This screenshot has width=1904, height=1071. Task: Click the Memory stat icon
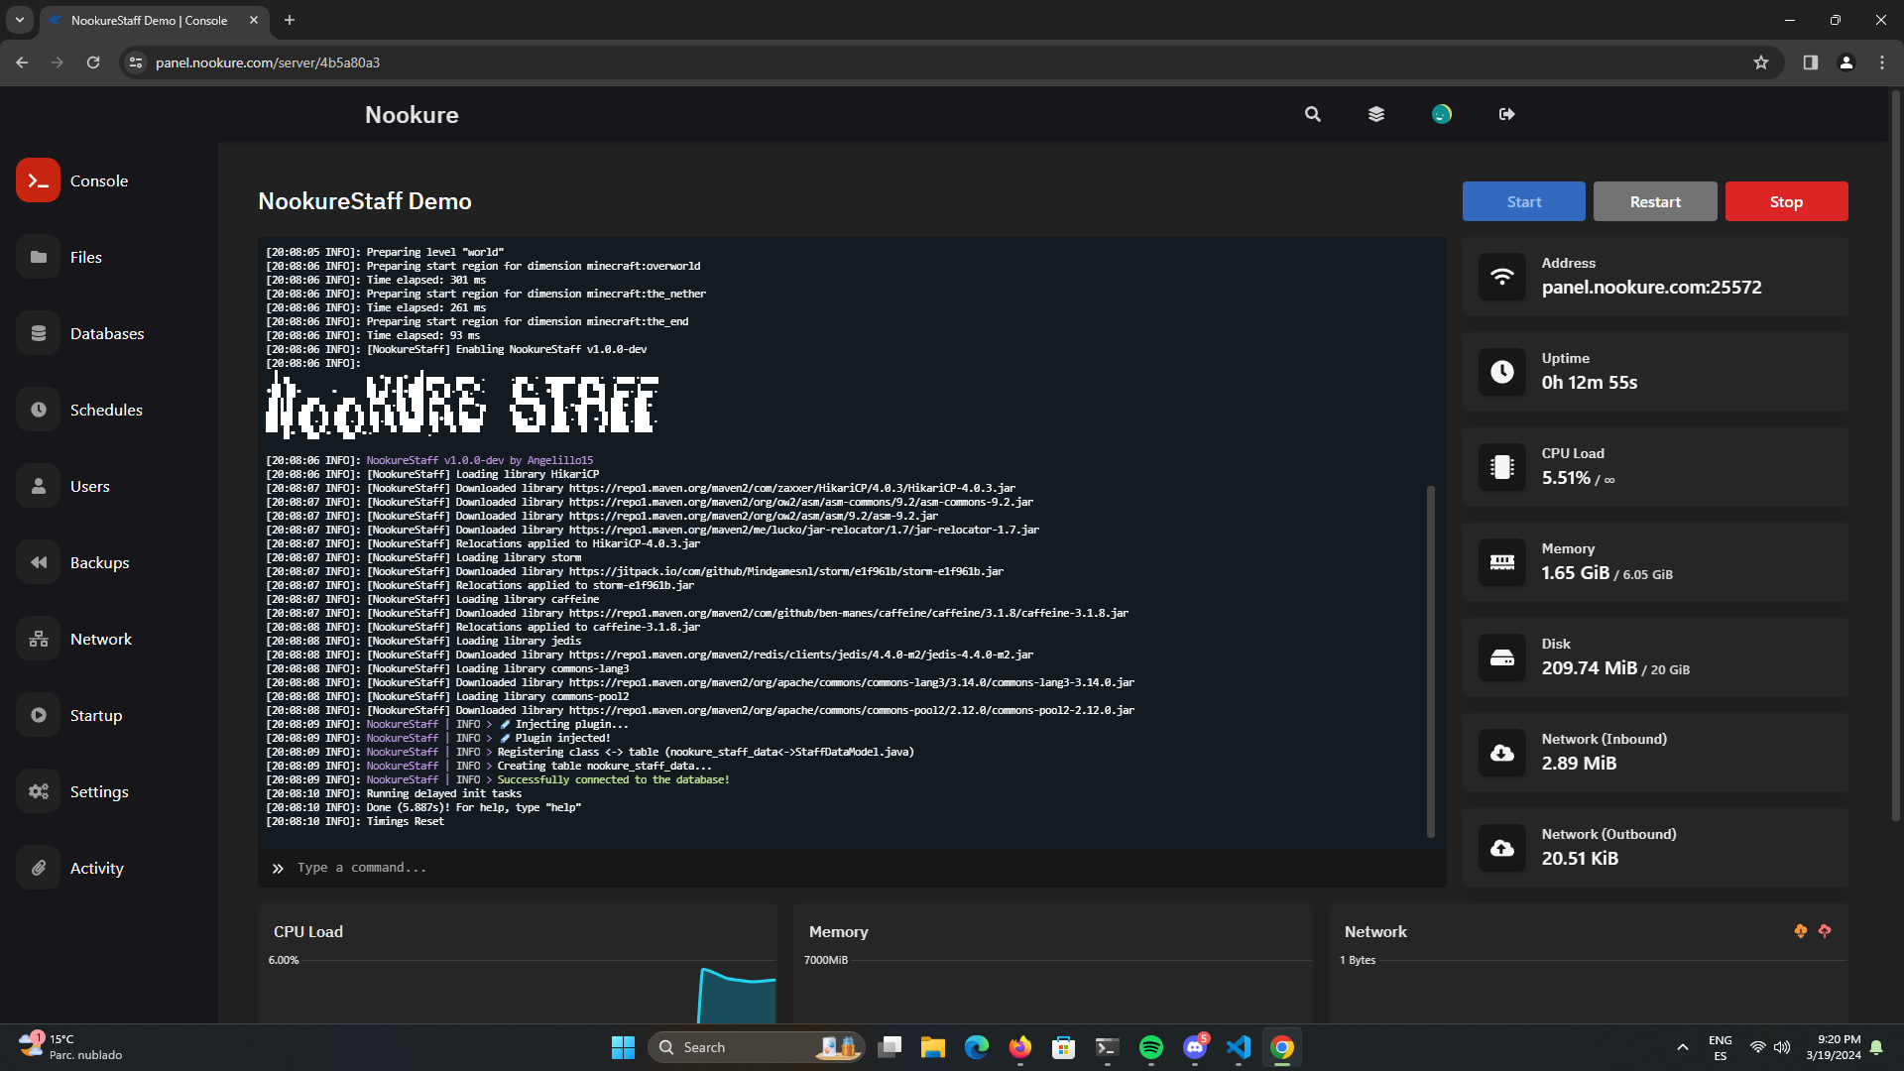(1502, 562)
